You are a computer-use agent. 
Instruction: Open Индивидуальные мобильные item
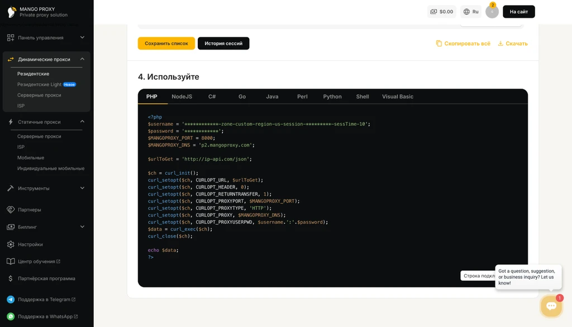51,168
